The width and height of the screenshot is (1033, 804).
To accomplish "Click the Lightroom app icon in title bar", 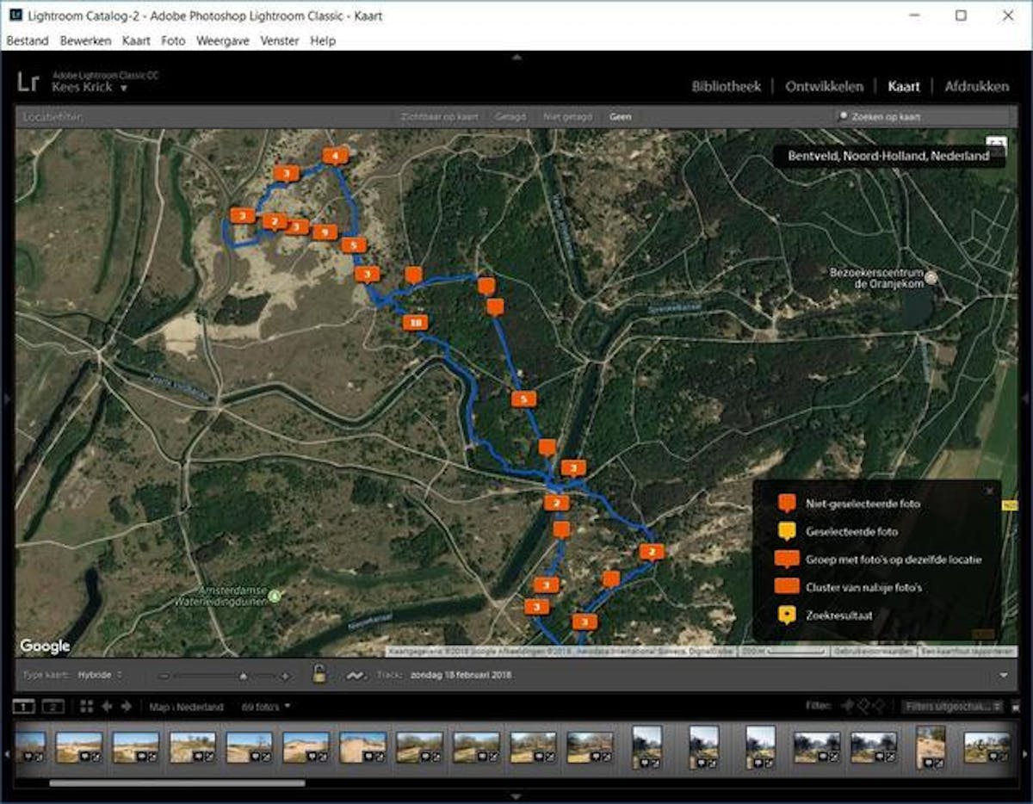I will [15, 15].
